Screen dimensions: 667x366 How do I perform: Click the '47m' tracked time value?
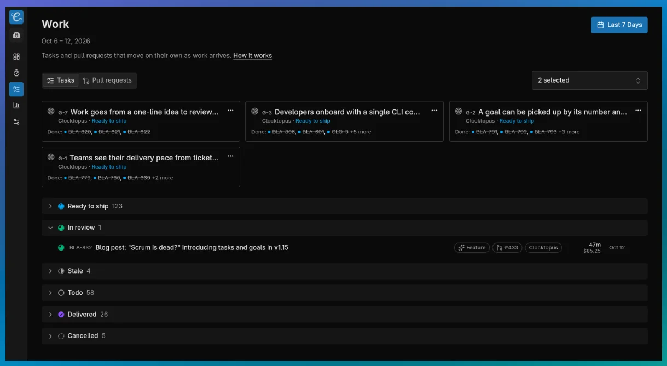point(595,245)
